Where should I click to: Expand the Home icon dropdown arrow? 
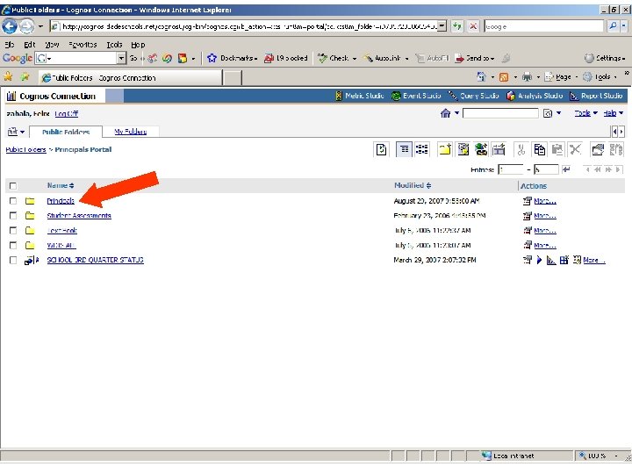point(456,113)
